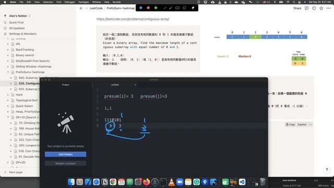Collapse the DP+1D page toggle
The width and height of the screenshot is (334, 188).
(x=8, y=117)
